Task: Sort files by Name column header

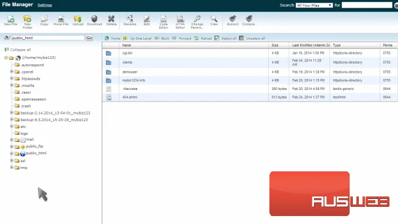Action: [126, 45]
